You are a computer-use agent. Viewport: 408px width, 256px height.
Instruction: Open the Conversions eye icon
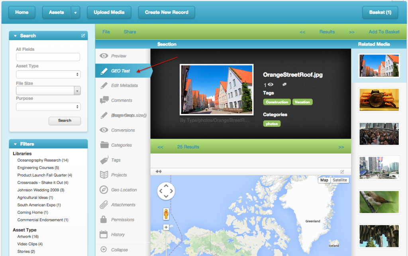(104, 130)
